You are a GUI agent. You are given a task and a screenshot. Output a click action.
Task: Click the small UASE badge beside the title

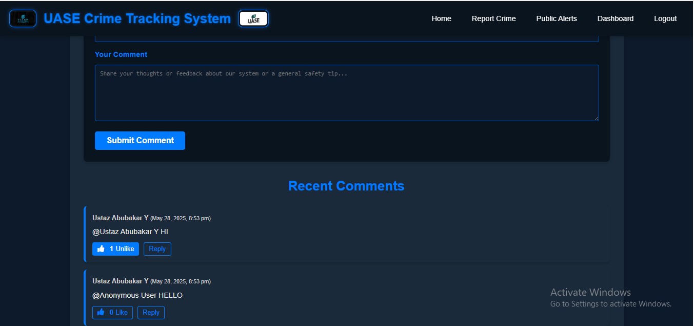pyautogui.click(x=253, y=18)
